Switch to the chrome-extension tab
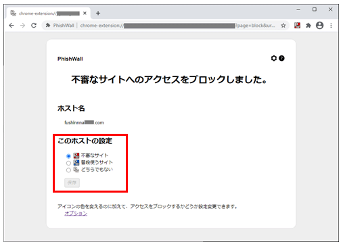Screen dimensions: 343x246 (49, 14)
